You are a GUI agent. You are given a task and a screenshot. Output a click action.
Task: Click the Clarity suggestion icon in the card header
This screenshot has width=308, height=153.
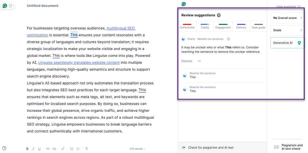coord(183,39)
